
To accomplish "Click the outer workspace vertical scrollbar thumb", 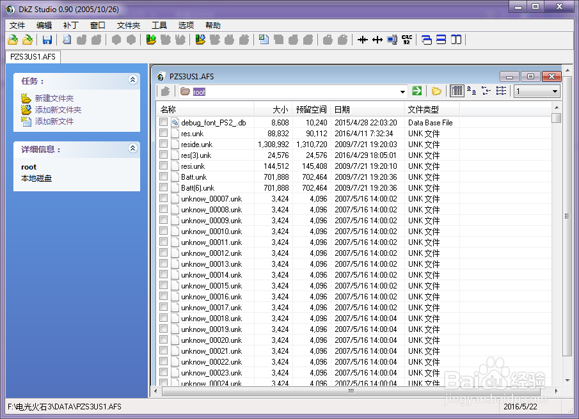I will click(567, 216).
